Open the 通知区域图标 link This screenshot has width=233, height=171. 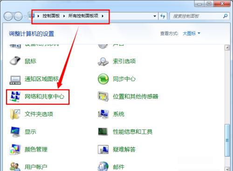[x=41, y=79]
